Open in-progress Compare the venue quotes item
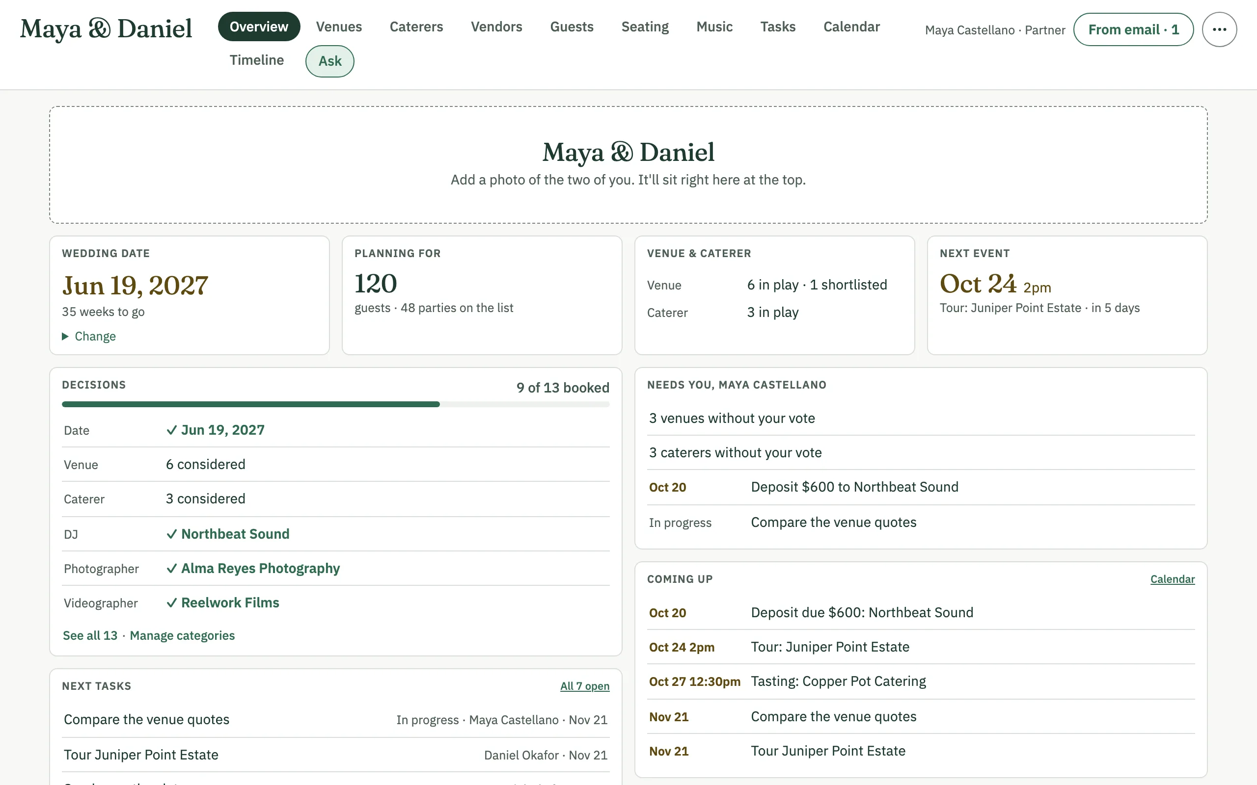This screenshot has height=785, width=1257. coord(921,523)
